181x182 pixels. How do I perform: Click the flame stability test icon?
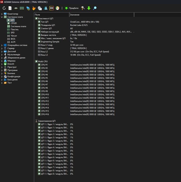34,8
